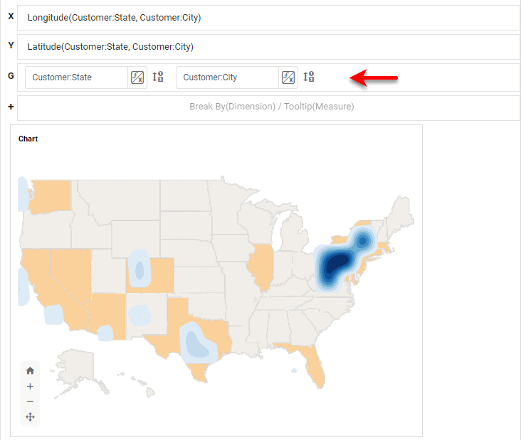This screenshot has height=440, width=521.
Task: Click sort icon next to Customer:State
Action: (158, 77)
